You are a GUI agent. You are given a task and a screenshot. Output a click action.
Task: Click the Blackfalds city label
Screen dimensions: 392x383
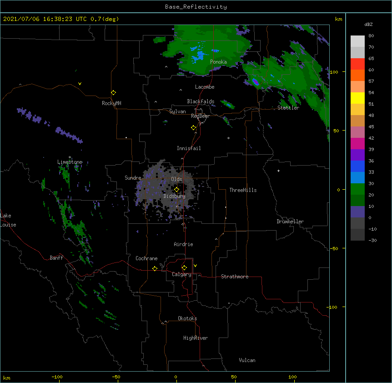click(201, 101)
